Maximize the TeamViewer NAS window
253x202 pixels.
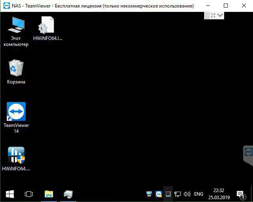pos(226,6)
